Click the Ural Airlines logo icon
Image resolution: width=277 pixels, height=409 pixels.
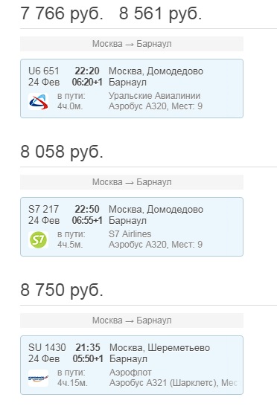coord(39,102)
